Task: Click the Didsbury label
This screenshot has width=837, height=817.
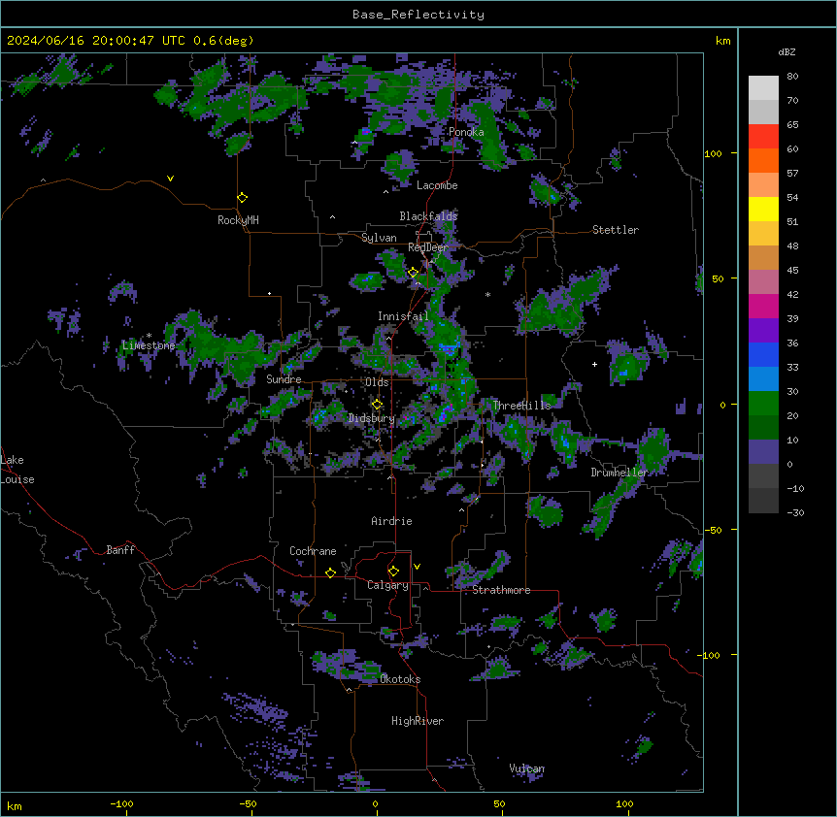Action: [x=372, y=418]
